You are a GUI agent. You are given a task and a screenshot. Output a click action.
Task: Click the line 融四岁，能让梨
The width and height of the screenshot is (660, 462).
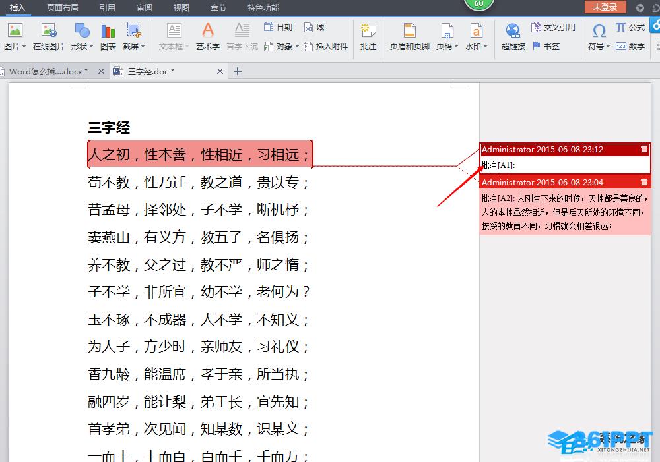click(199, 402)
